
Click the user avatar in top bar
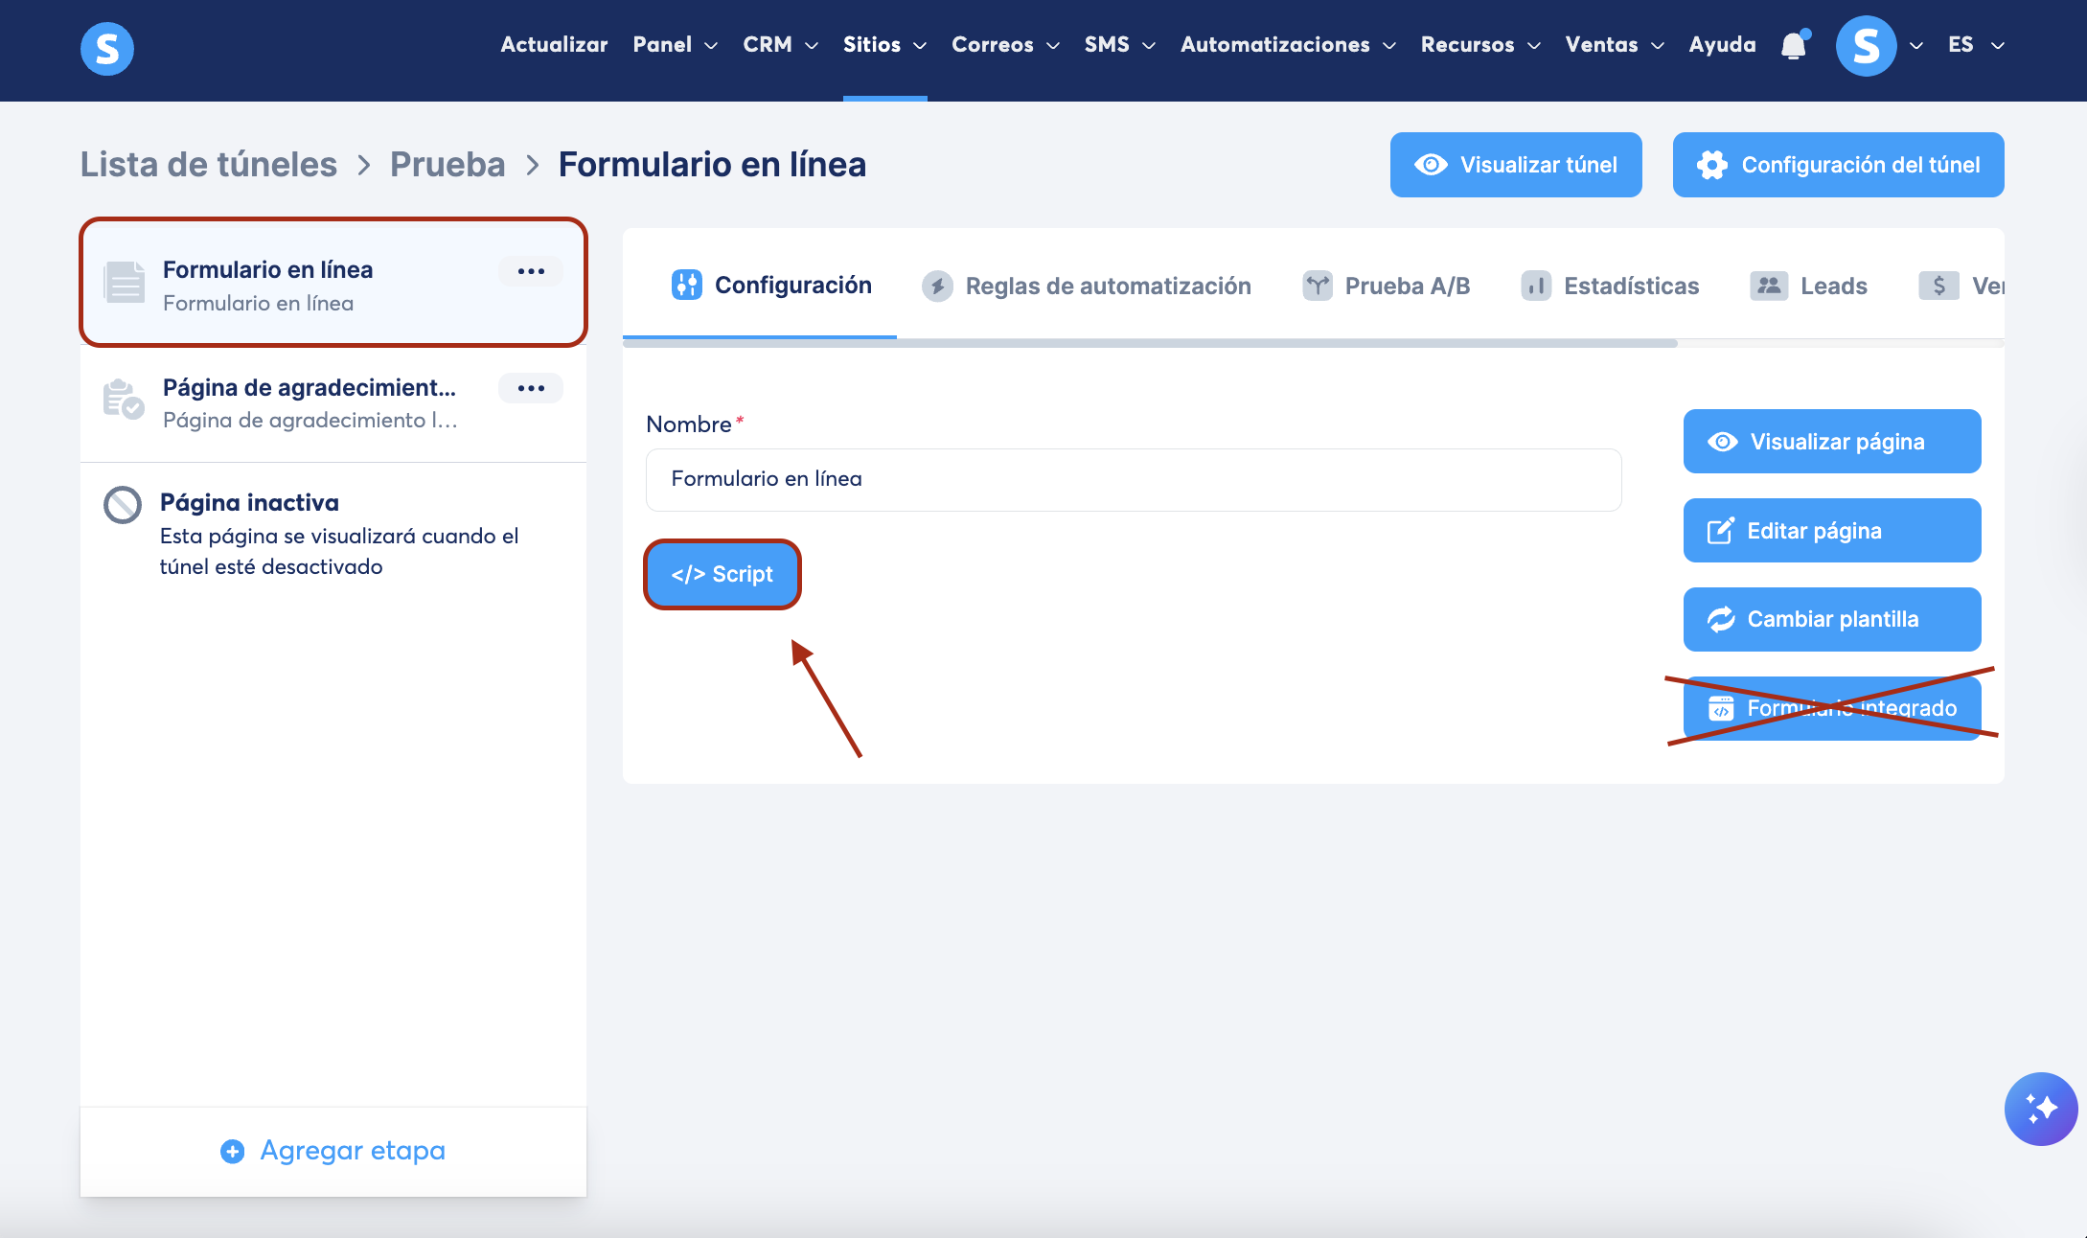(x=1866, y=45)
